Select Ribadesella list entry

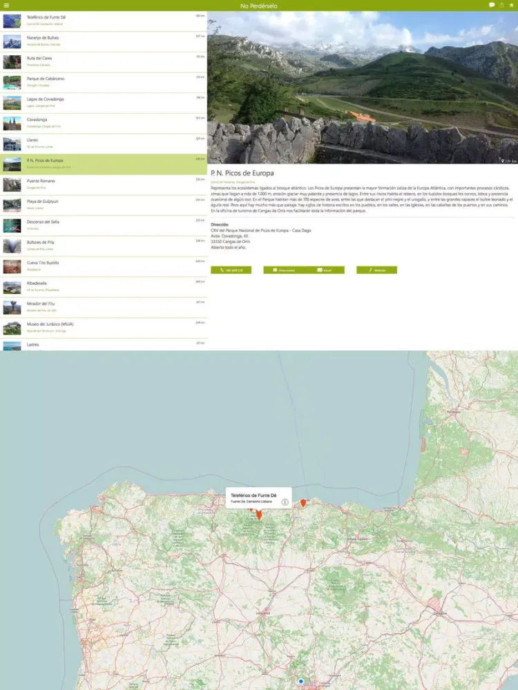click(104, 287)
